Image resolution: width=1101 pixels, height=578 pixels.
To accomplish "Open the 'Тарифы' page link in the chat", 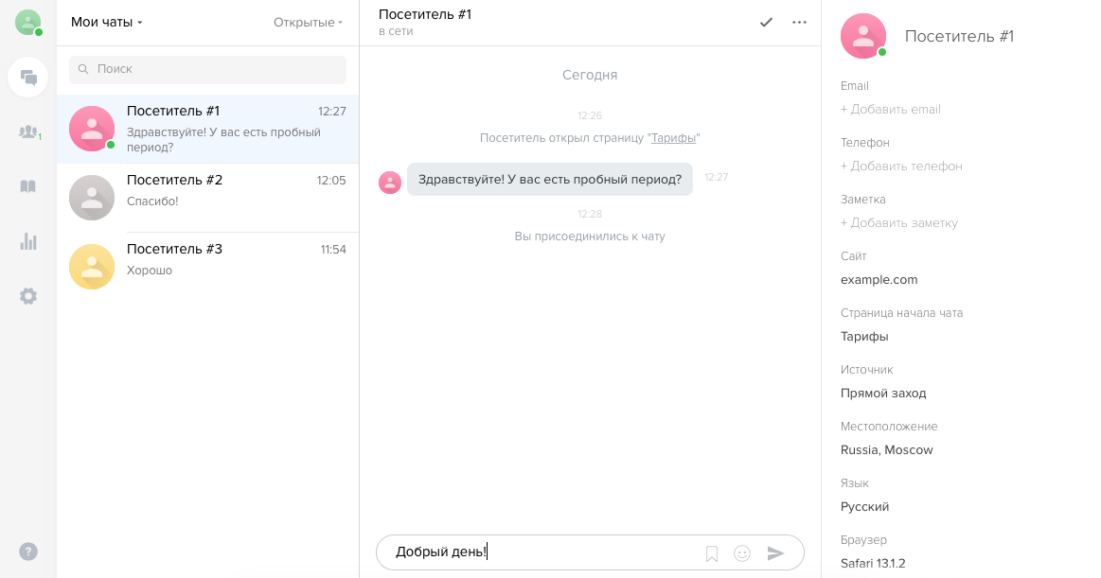I will [674, 138].
